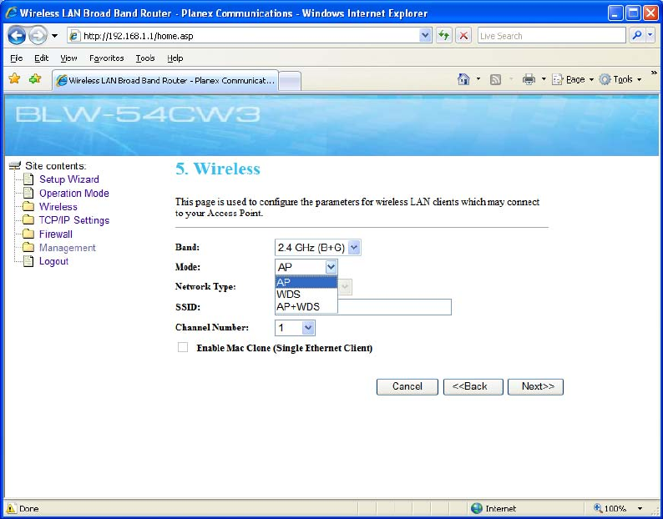Expand the command bar overflow chevron
The image size is (663, 519).
(654, 73)
